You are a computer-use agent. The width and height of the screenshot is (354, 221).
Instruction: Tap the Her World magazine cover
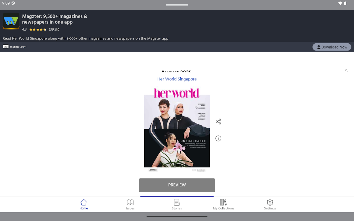tap(177, 130)
